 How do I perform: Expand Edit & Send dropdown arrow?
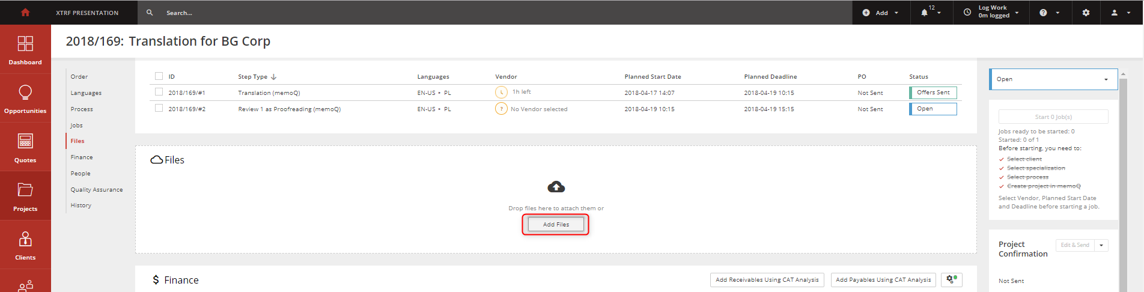click(x=1101, y=245)
